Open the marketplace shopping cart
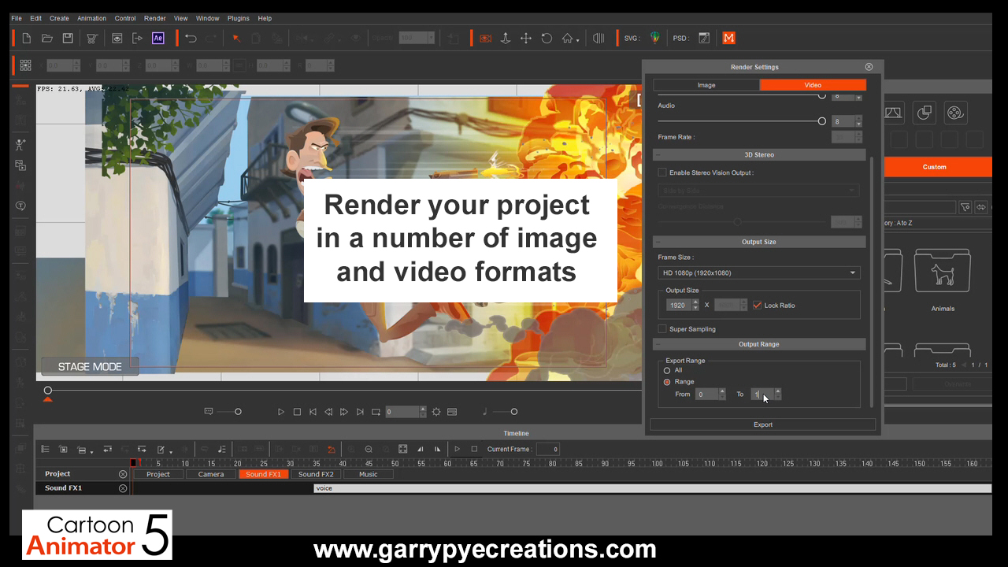The width and height of the screenshot is (1008, 567). pyautogui.click(x=93, y=38)
